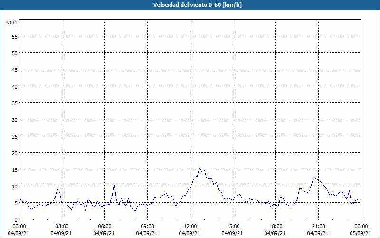Select the 20 y-axis label
Screen dimensions: 380x238
coord(15,153)
